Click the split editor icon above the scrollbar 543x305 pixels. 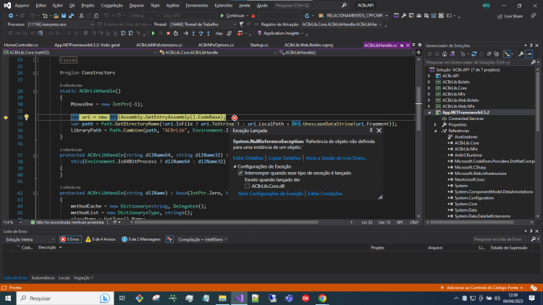point(418,53)
